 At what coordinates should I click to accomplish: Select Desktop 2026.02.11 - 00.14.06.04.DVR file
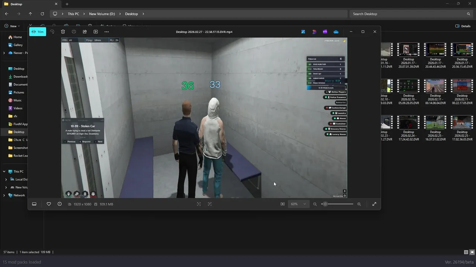435,92
